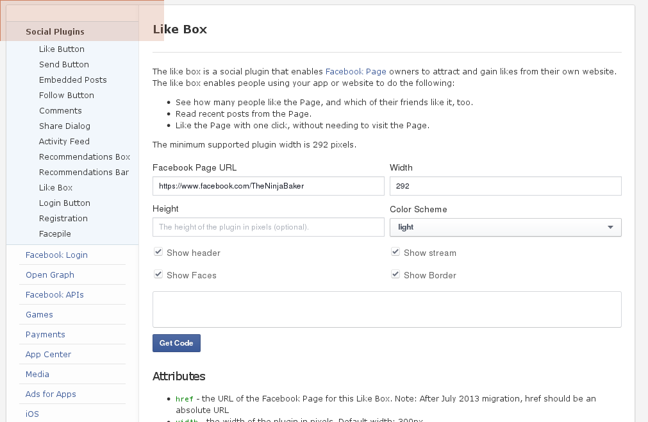This screenshot has height=422, width=648.
Task: Open Facebook APIs link
Action: point(54,295)
